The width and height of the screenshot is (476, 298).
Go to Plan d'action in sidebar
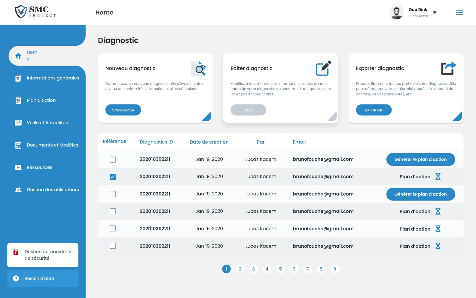tap(41, 100)
